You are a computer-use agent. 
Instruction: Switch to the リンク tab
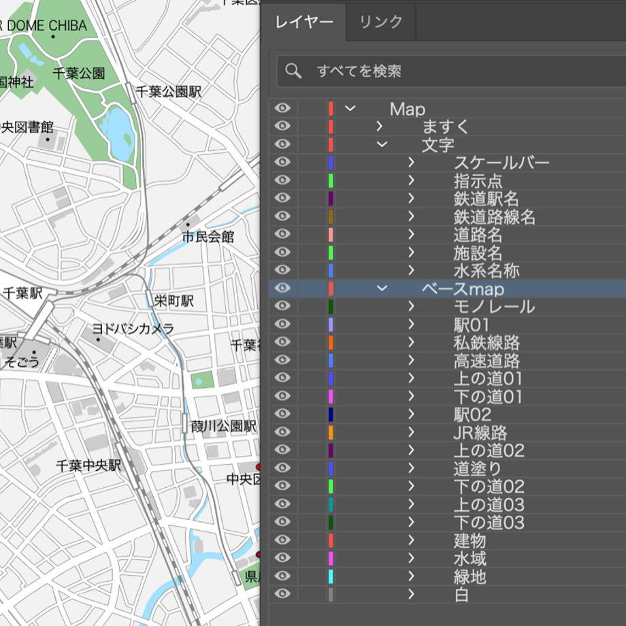(381, 22)
